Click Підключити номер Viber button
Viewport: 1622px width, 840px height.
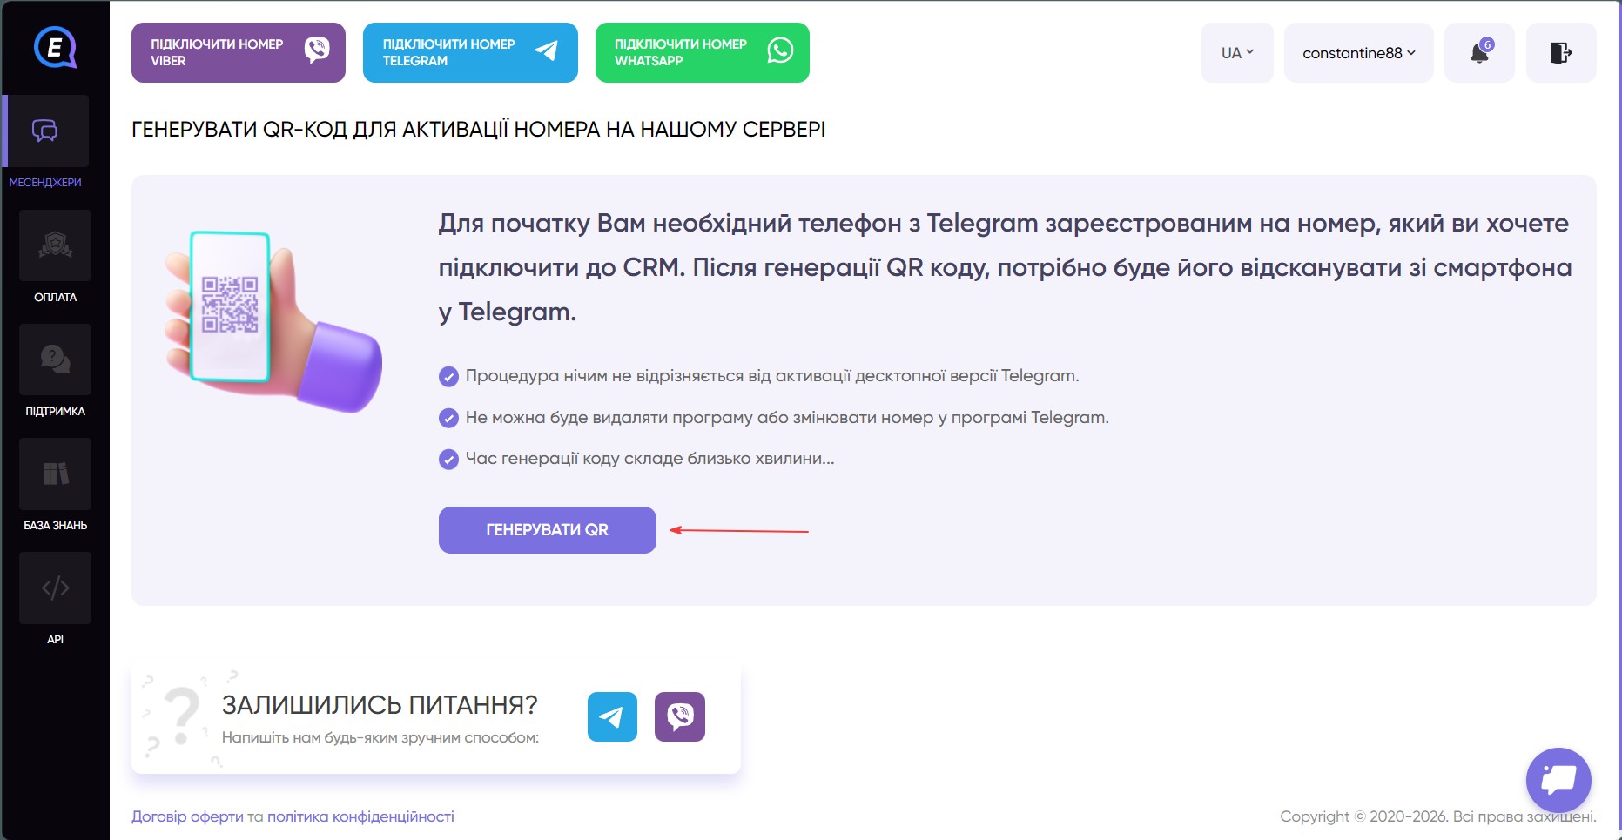pyautogui.click(x=239, y=52)
